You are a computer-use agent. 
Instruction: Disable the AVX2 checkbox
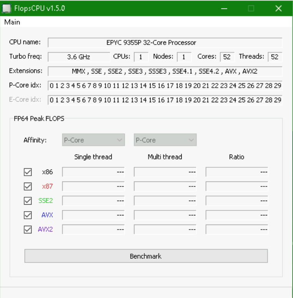click(x=28, y=230)
